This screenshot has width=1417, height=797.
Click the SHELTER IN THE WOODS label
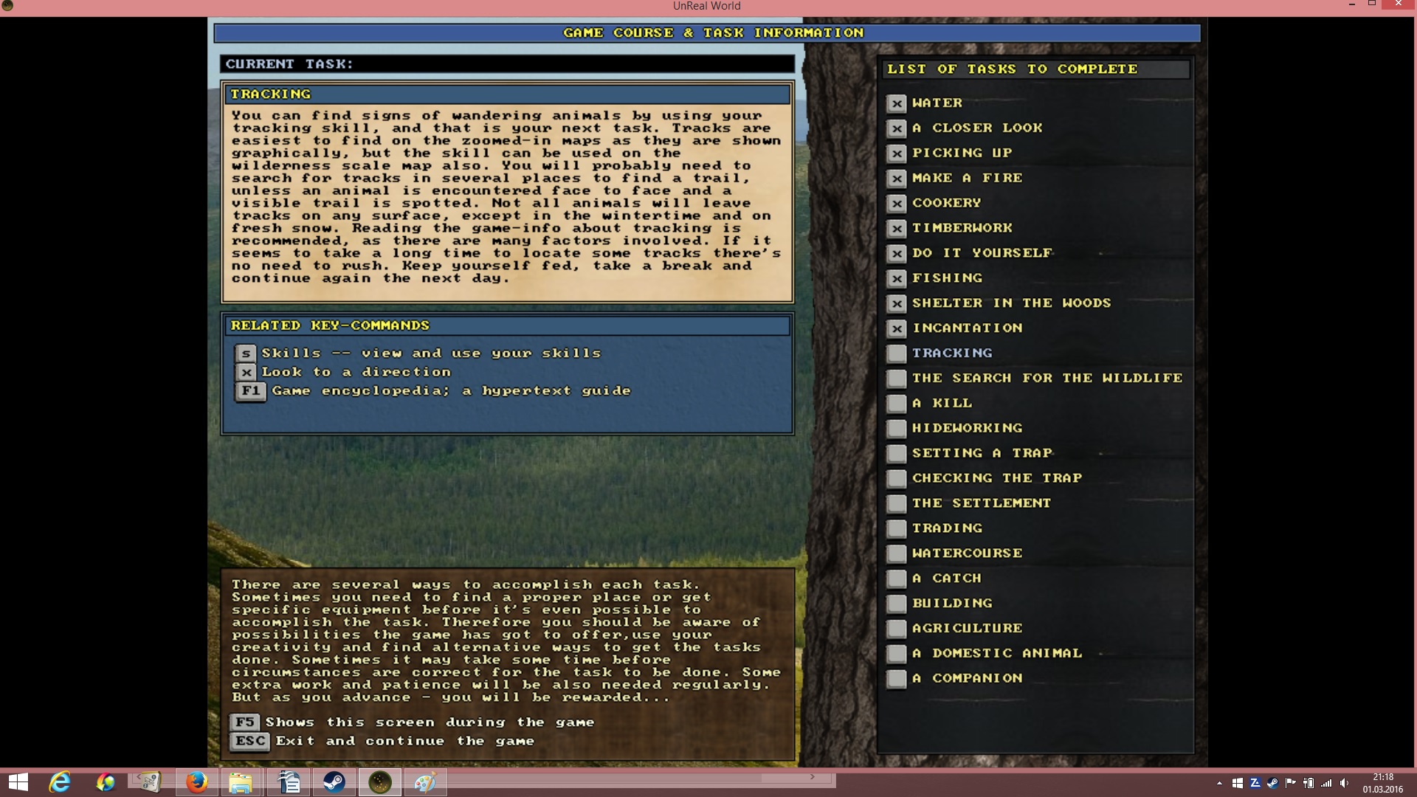click(x=1011, y=303)
